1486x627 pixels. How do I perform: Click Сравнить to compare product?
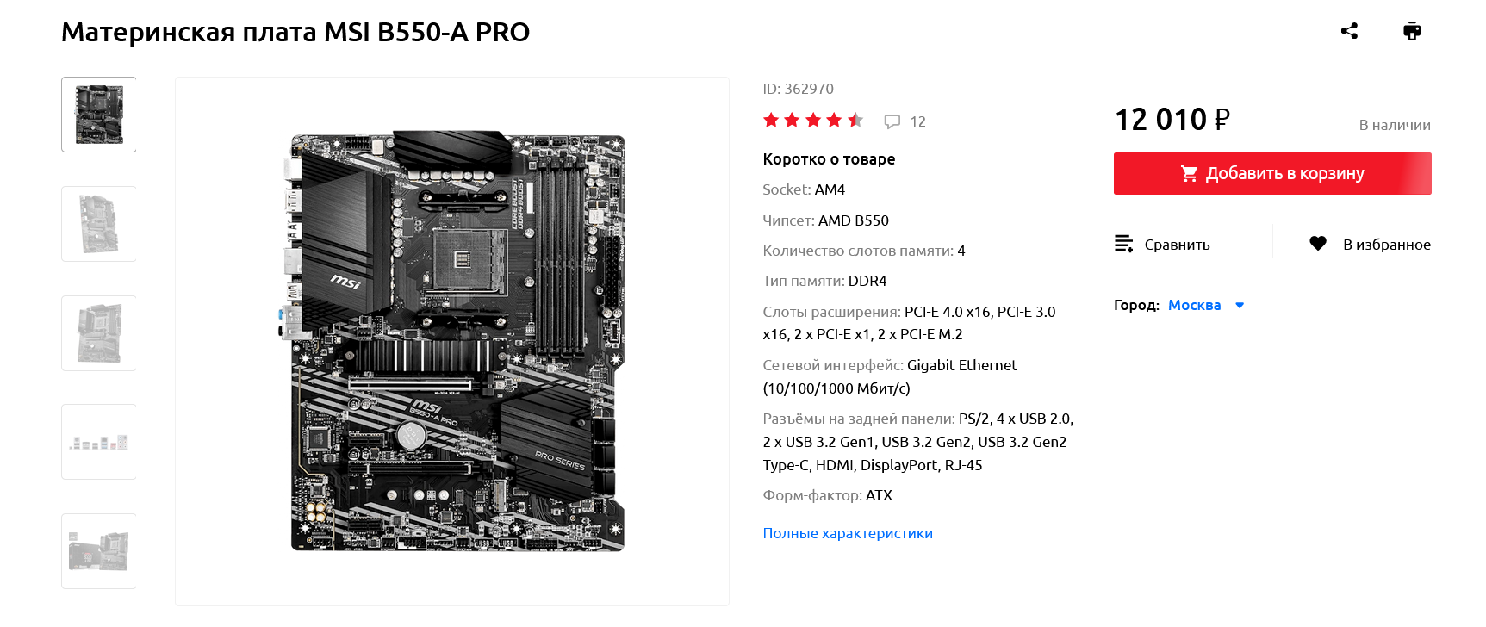[1177, 245]
